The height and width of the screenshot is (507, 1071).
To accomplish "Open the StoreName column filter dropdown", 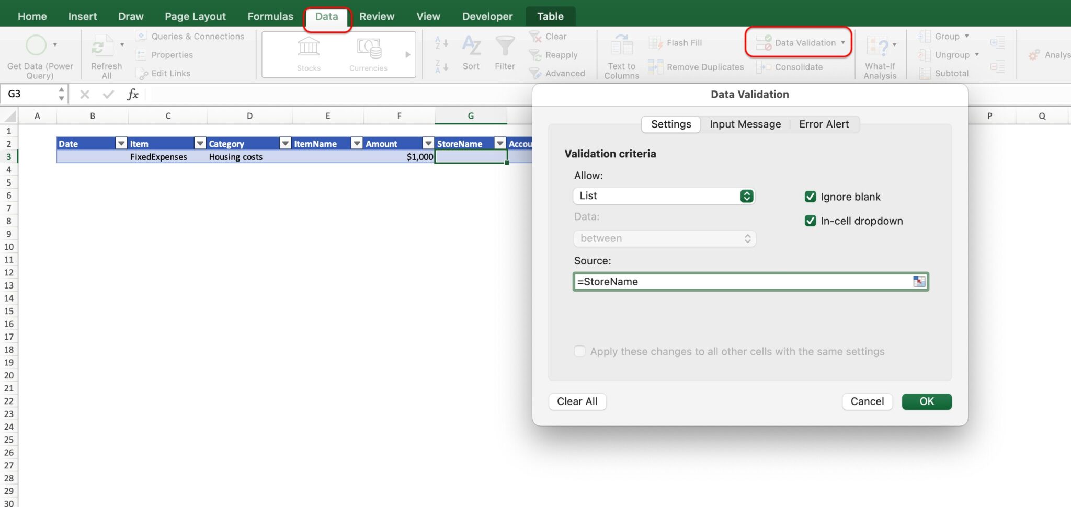I will (500, 143).
